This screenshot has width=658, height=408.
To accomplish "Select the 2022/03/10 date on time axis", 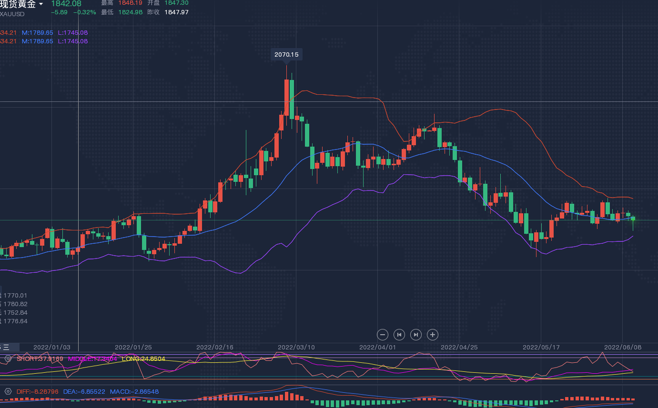I will click(x=296, y=347).
